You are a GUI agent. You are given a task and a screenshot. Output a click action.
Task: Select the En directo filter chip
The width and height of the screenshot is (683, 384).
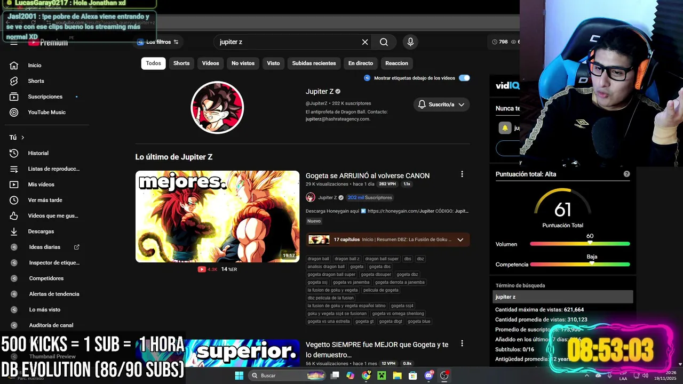pyautogui.click(x=361, y=63)
